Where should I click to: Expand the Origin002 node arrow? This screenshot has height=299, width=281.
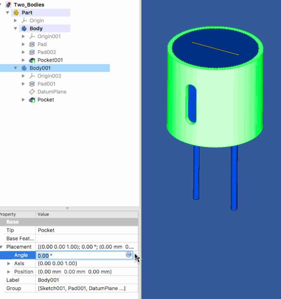click(24, 76)
